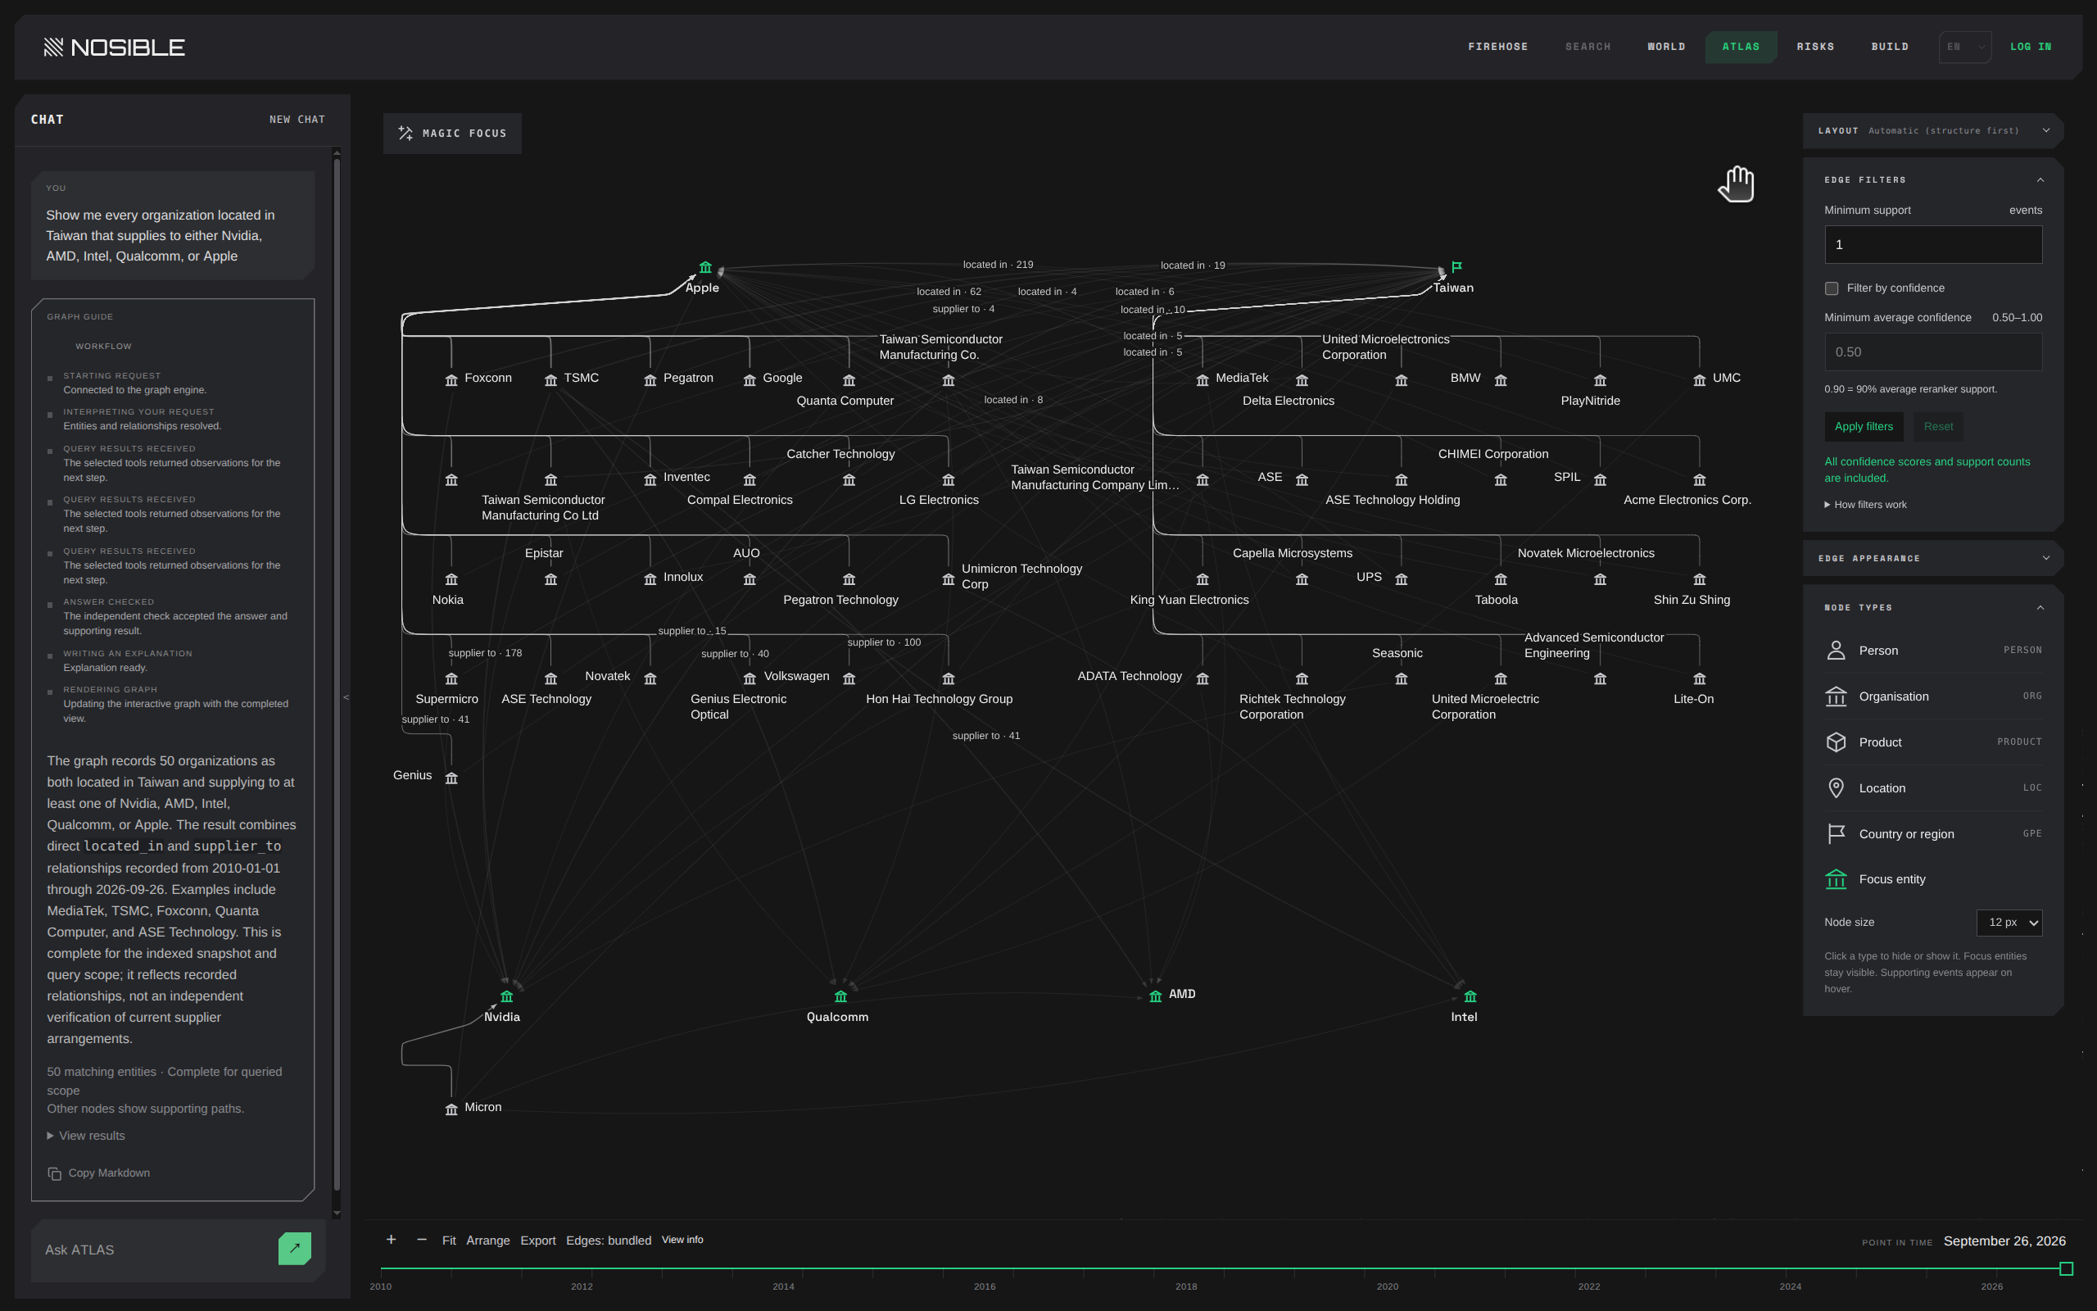The height and width of the screenshot is (1311, 2097).
Task: Zoom in with the plus icon
Action: pos(391,1240)
